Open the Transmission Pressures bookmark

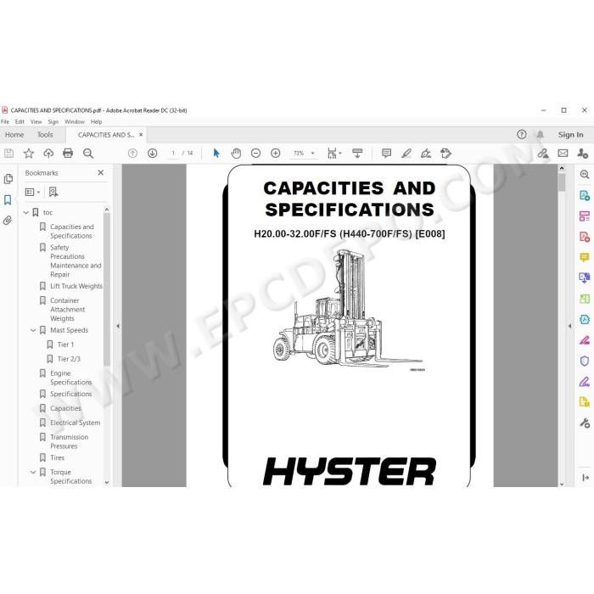click(69, 442)
